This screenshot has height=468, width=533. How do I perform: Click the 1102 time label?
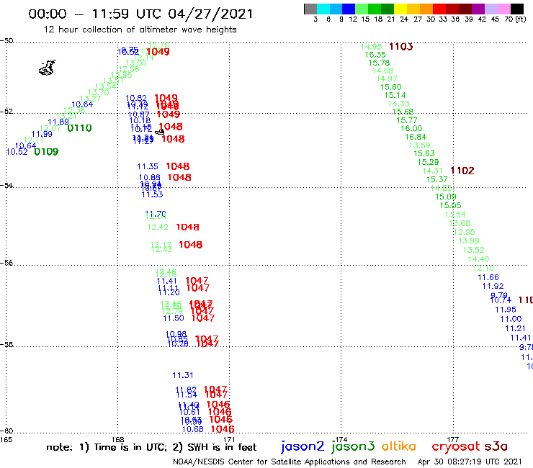click(x=462, y=171)
